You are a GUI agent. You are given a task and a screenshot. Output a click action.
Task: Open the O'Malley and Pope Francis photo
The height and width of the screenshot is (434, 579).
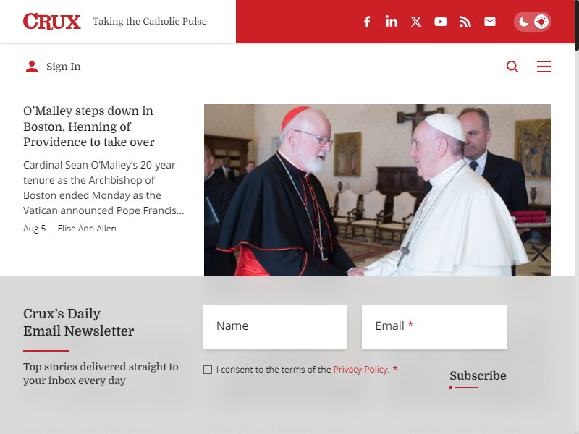click(377, 190)
